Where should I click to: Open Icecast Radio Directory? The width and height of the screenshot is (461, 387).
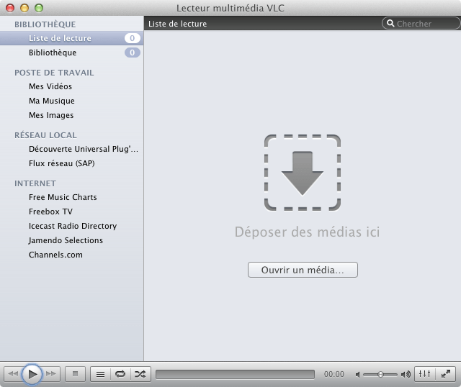click(73, 226)
